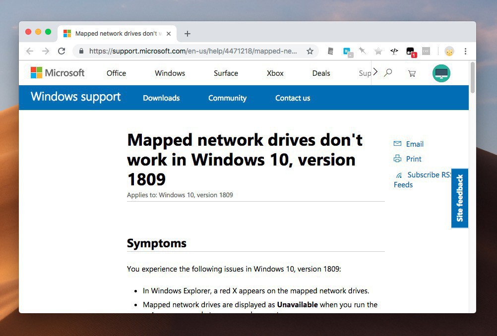Screen dimensions: 497x336
Task: Open the shopping cart
Action: click(412, 73)
